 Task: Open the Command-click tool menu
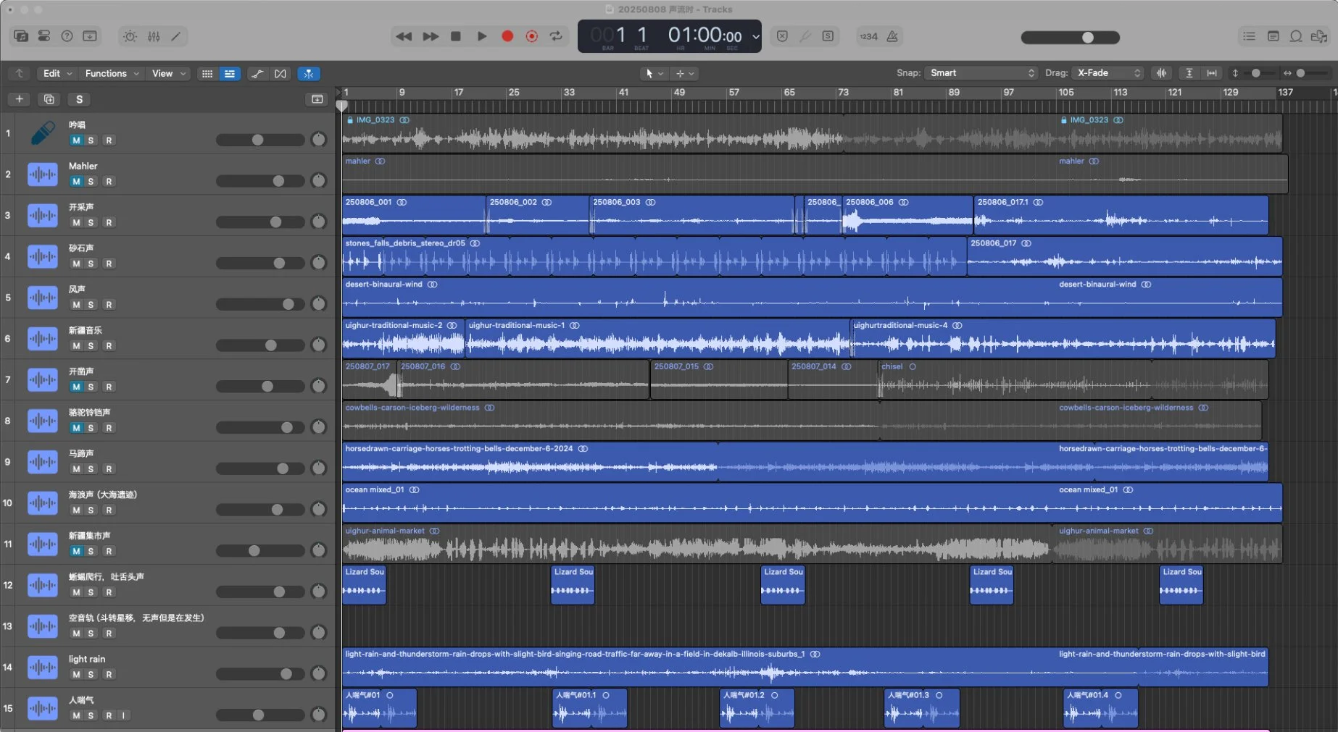[x=685, y=73]
